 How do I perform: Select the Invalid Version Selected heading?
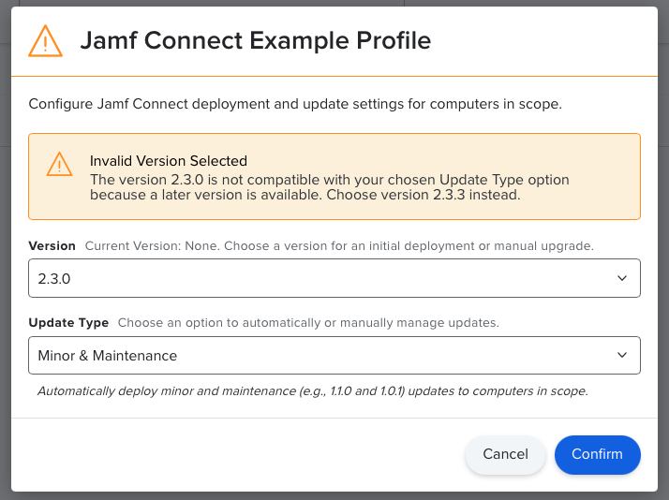[x=169, y=161]
